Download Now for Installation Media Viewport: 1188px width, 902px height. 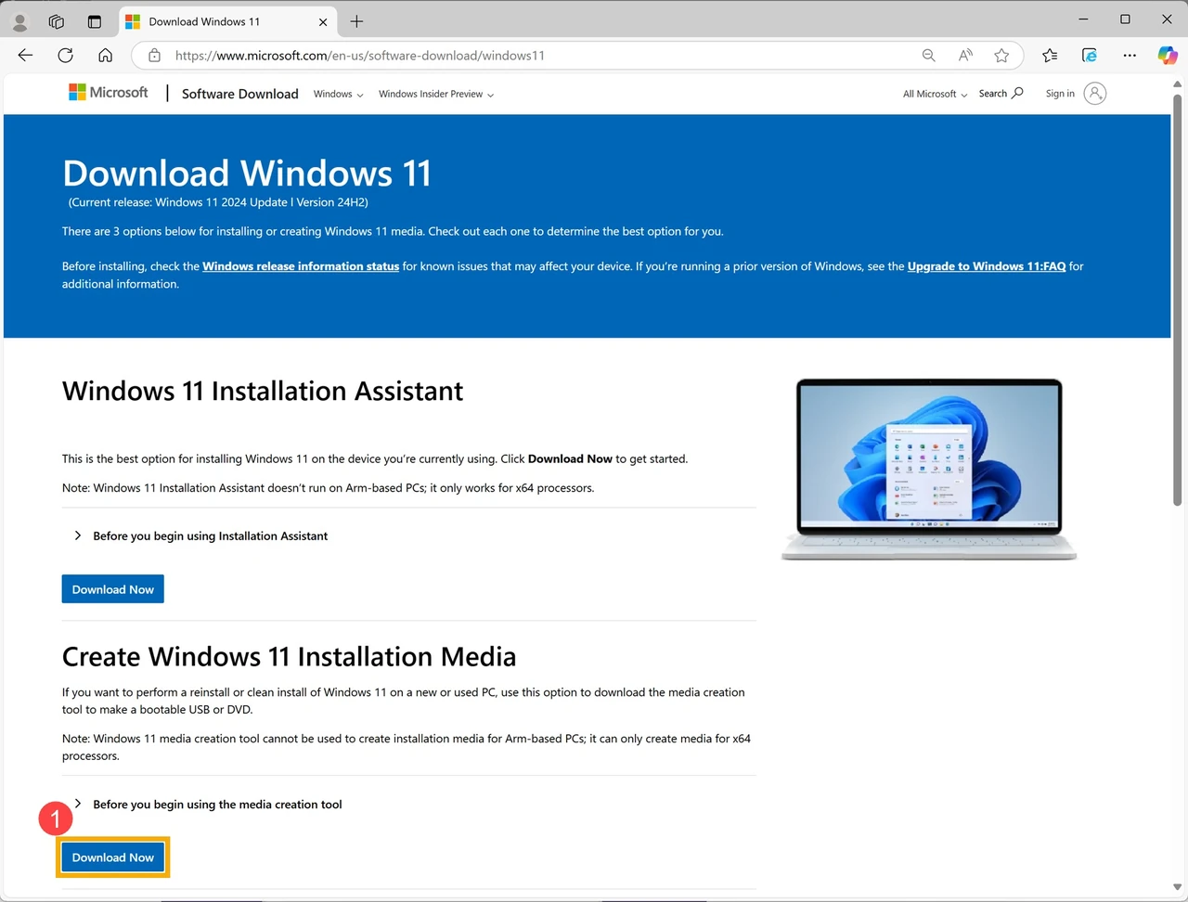pos(113,857)
